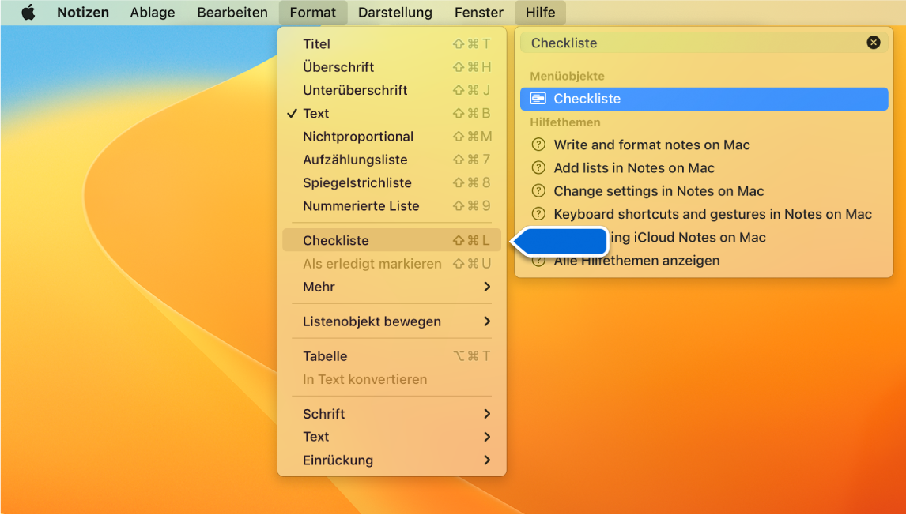
Task: Click the help icon beside "Keyboard shortcuts and gestures"
Action: tap(538, 214)
